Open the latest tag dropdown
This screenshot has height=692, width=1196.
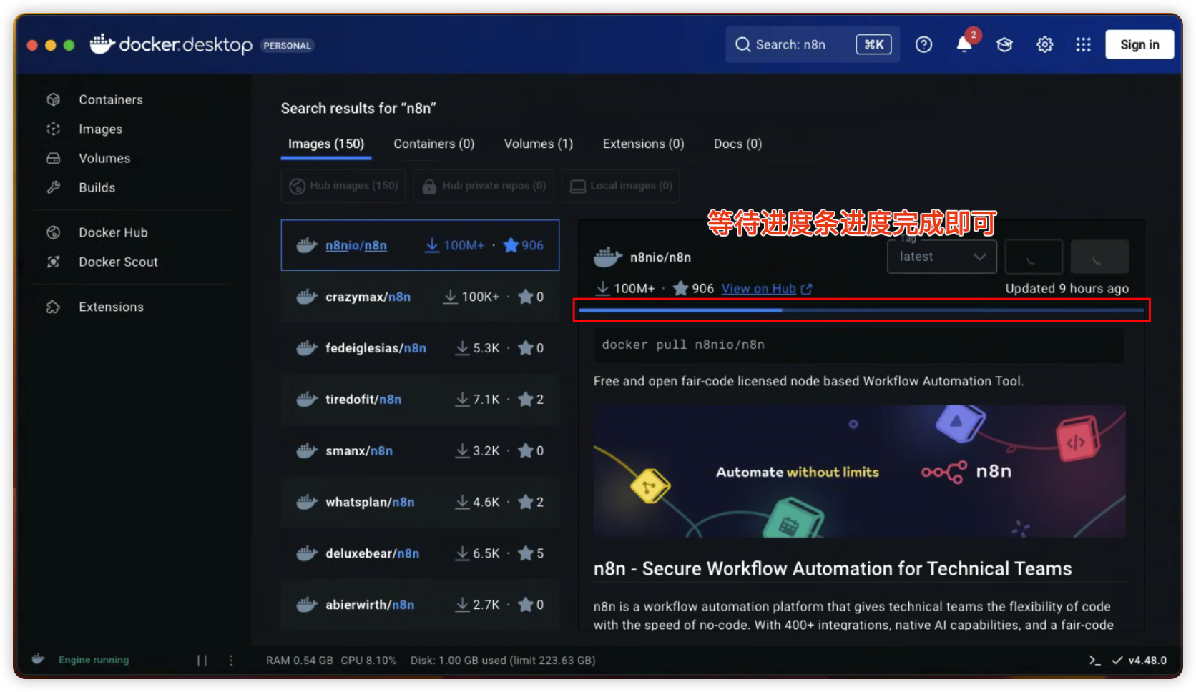coord(941,257)
